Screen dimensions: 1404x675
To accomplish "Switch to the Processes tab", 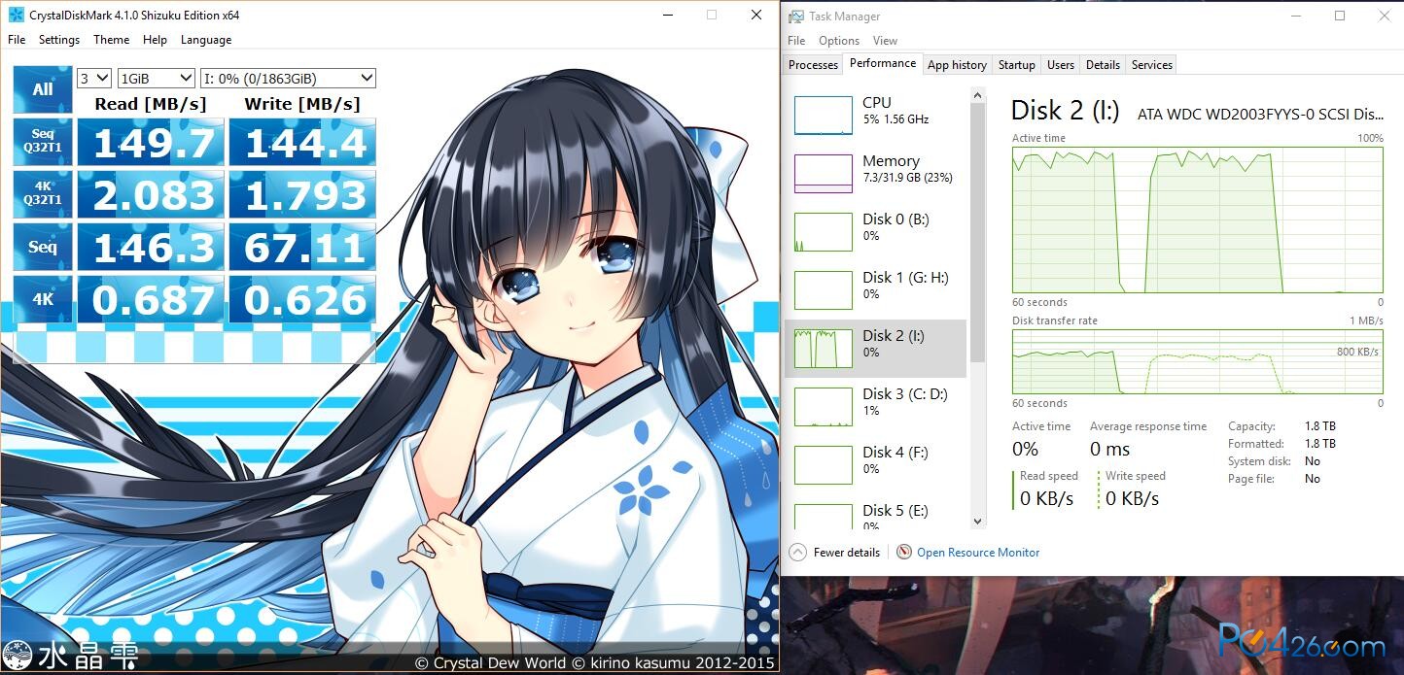I will [x=813, y=65].
